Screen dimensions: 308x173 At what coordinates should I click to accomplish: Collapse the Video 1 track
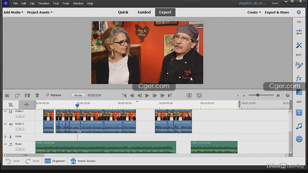pyautogui.click(x=5, y=111)
